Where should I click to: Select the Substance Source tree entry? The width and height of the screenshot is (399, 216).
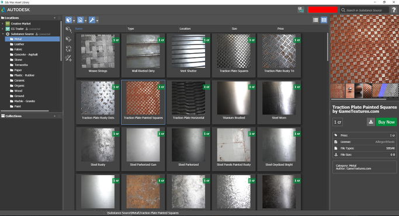[22, 34]
